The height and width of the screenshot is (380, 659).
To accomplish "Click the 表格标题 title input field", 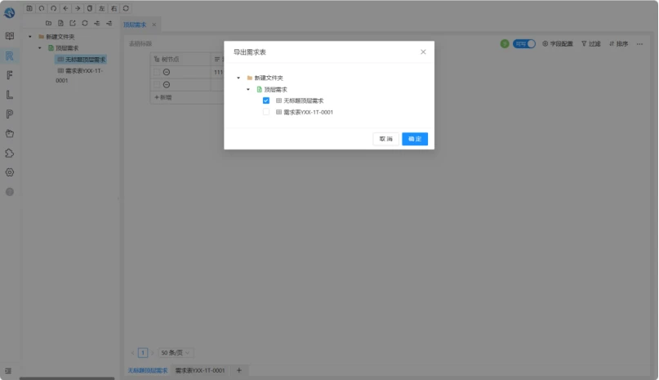I will point(140,44).
